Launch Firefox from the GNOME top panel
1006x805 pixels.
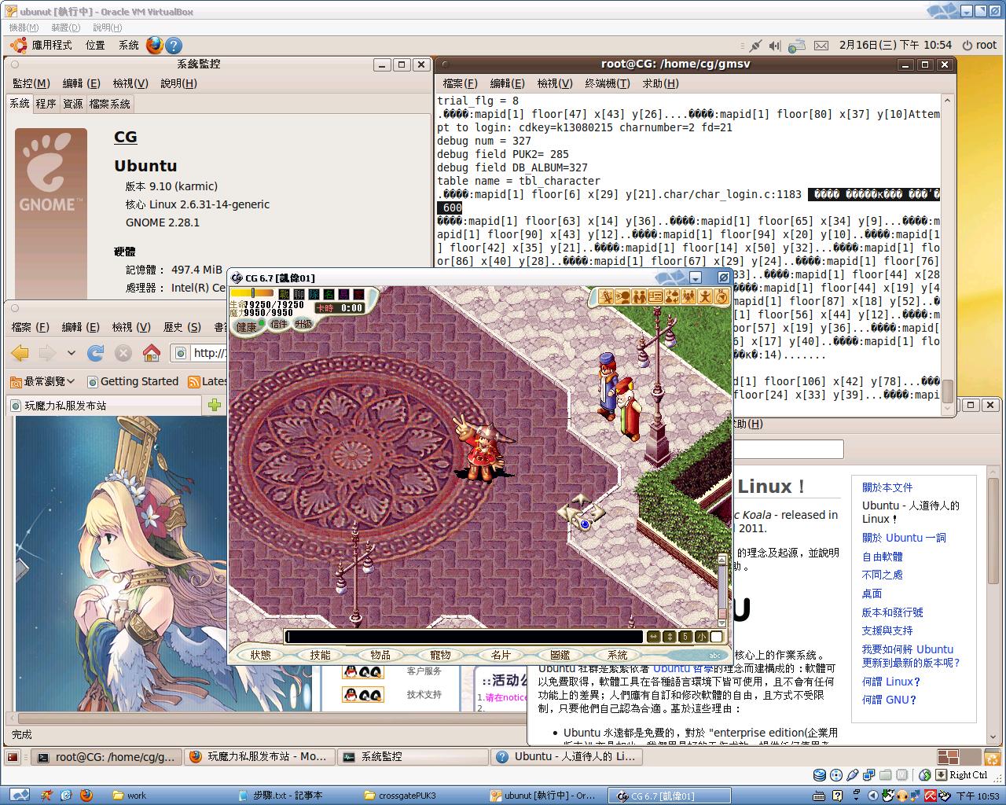[155, 45]
